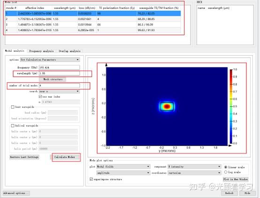260x198 pixels.
Task: Toggle the use max index checkbox
Action: coord(40,96)
